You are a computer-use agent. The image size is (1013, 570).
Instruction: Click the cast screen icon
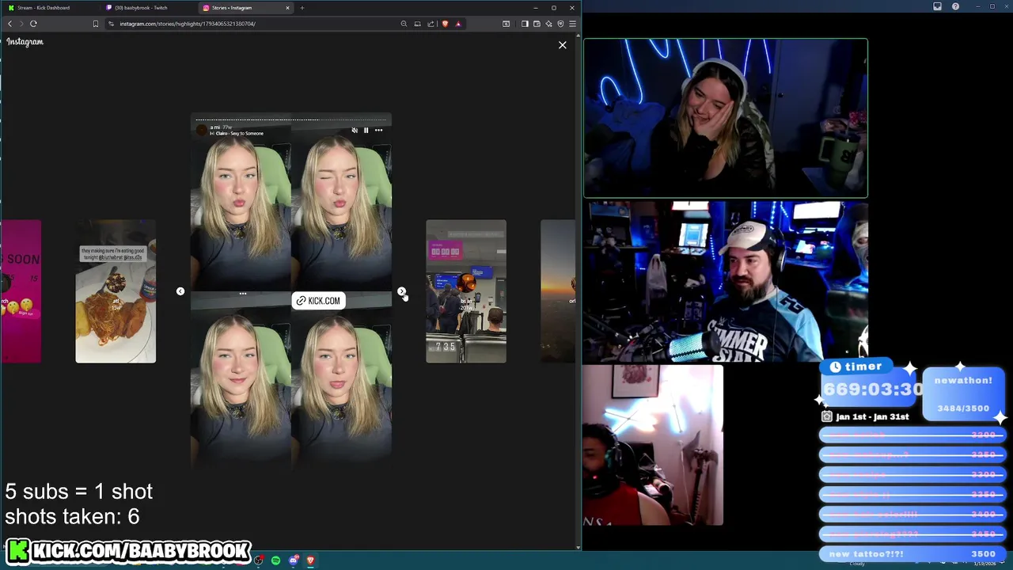pyautogui.click(x=417, y=24)
